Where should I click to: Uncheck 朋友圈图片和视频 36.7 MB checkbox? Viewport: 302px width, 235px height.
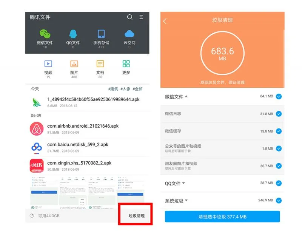point(279,166)
